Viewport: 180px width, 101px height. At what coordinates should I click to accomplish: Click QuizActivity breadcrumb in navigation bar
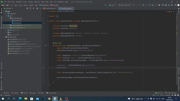click(x=44, y=5)
